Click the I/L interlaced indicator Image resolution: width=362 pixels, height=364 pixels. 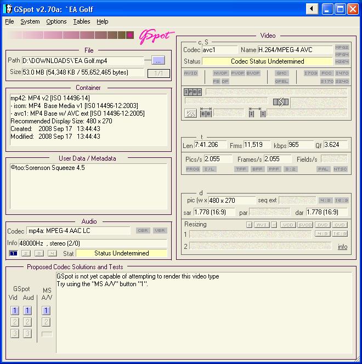(209, 169)
